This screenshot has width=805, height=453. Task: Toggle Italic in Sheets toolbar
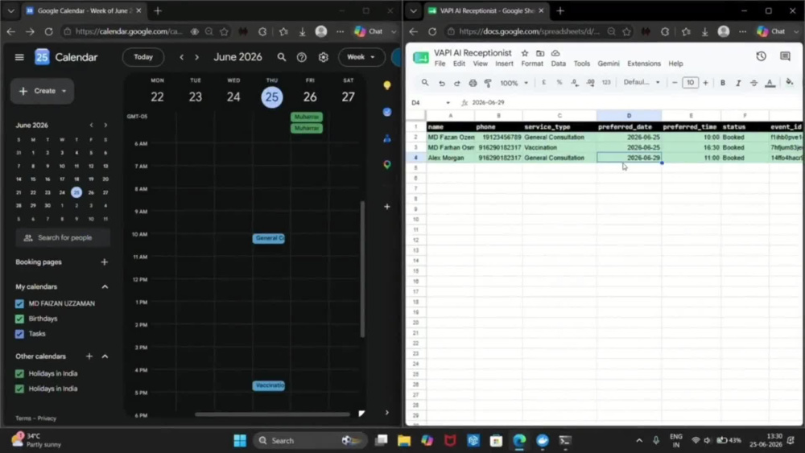pos(738,83)
